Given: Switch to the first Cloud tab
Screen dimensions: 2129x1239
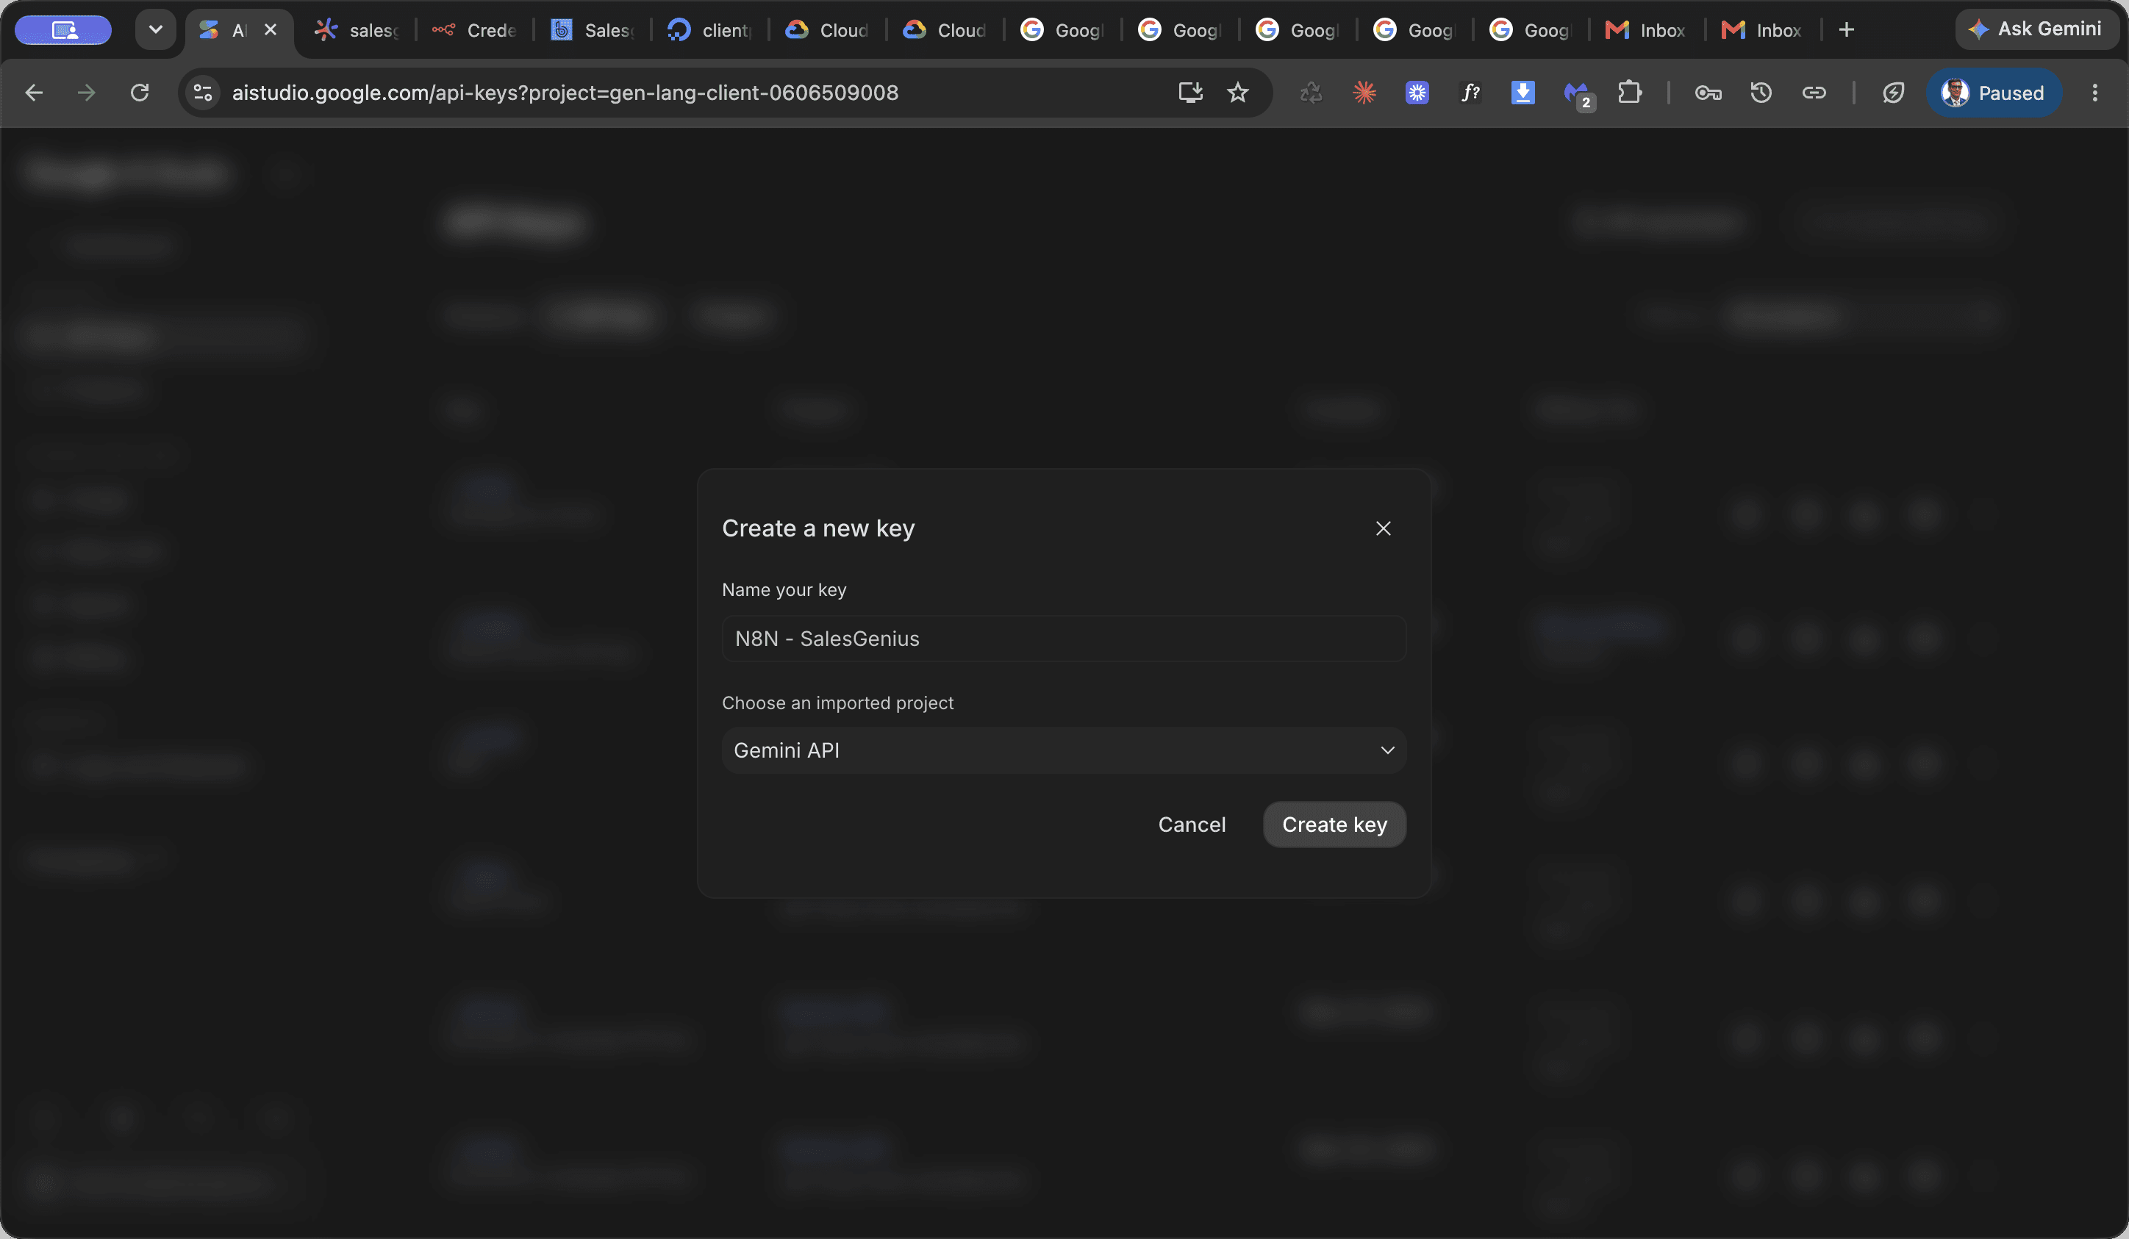Looking at the screenshot, I should [x=828, y=30].
